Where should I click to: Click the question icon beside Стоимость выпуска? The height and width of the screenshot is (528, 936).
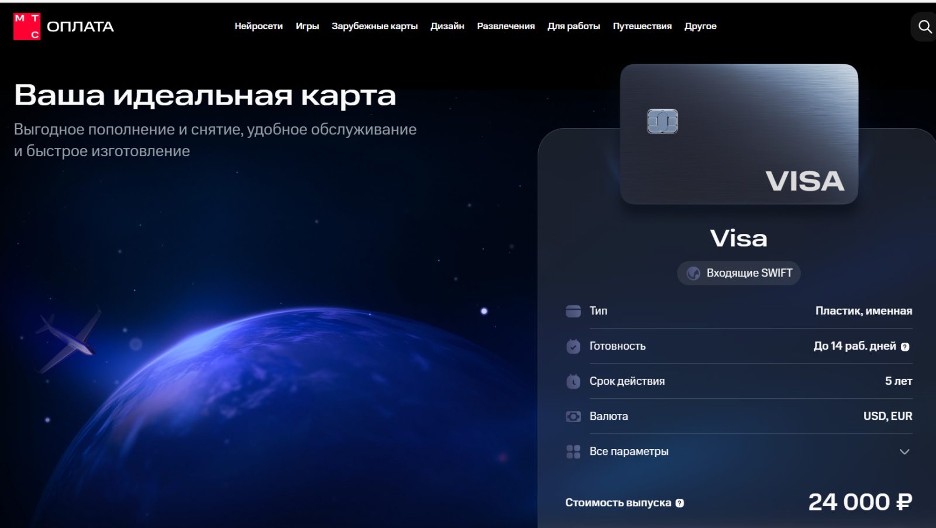point(680,503)
